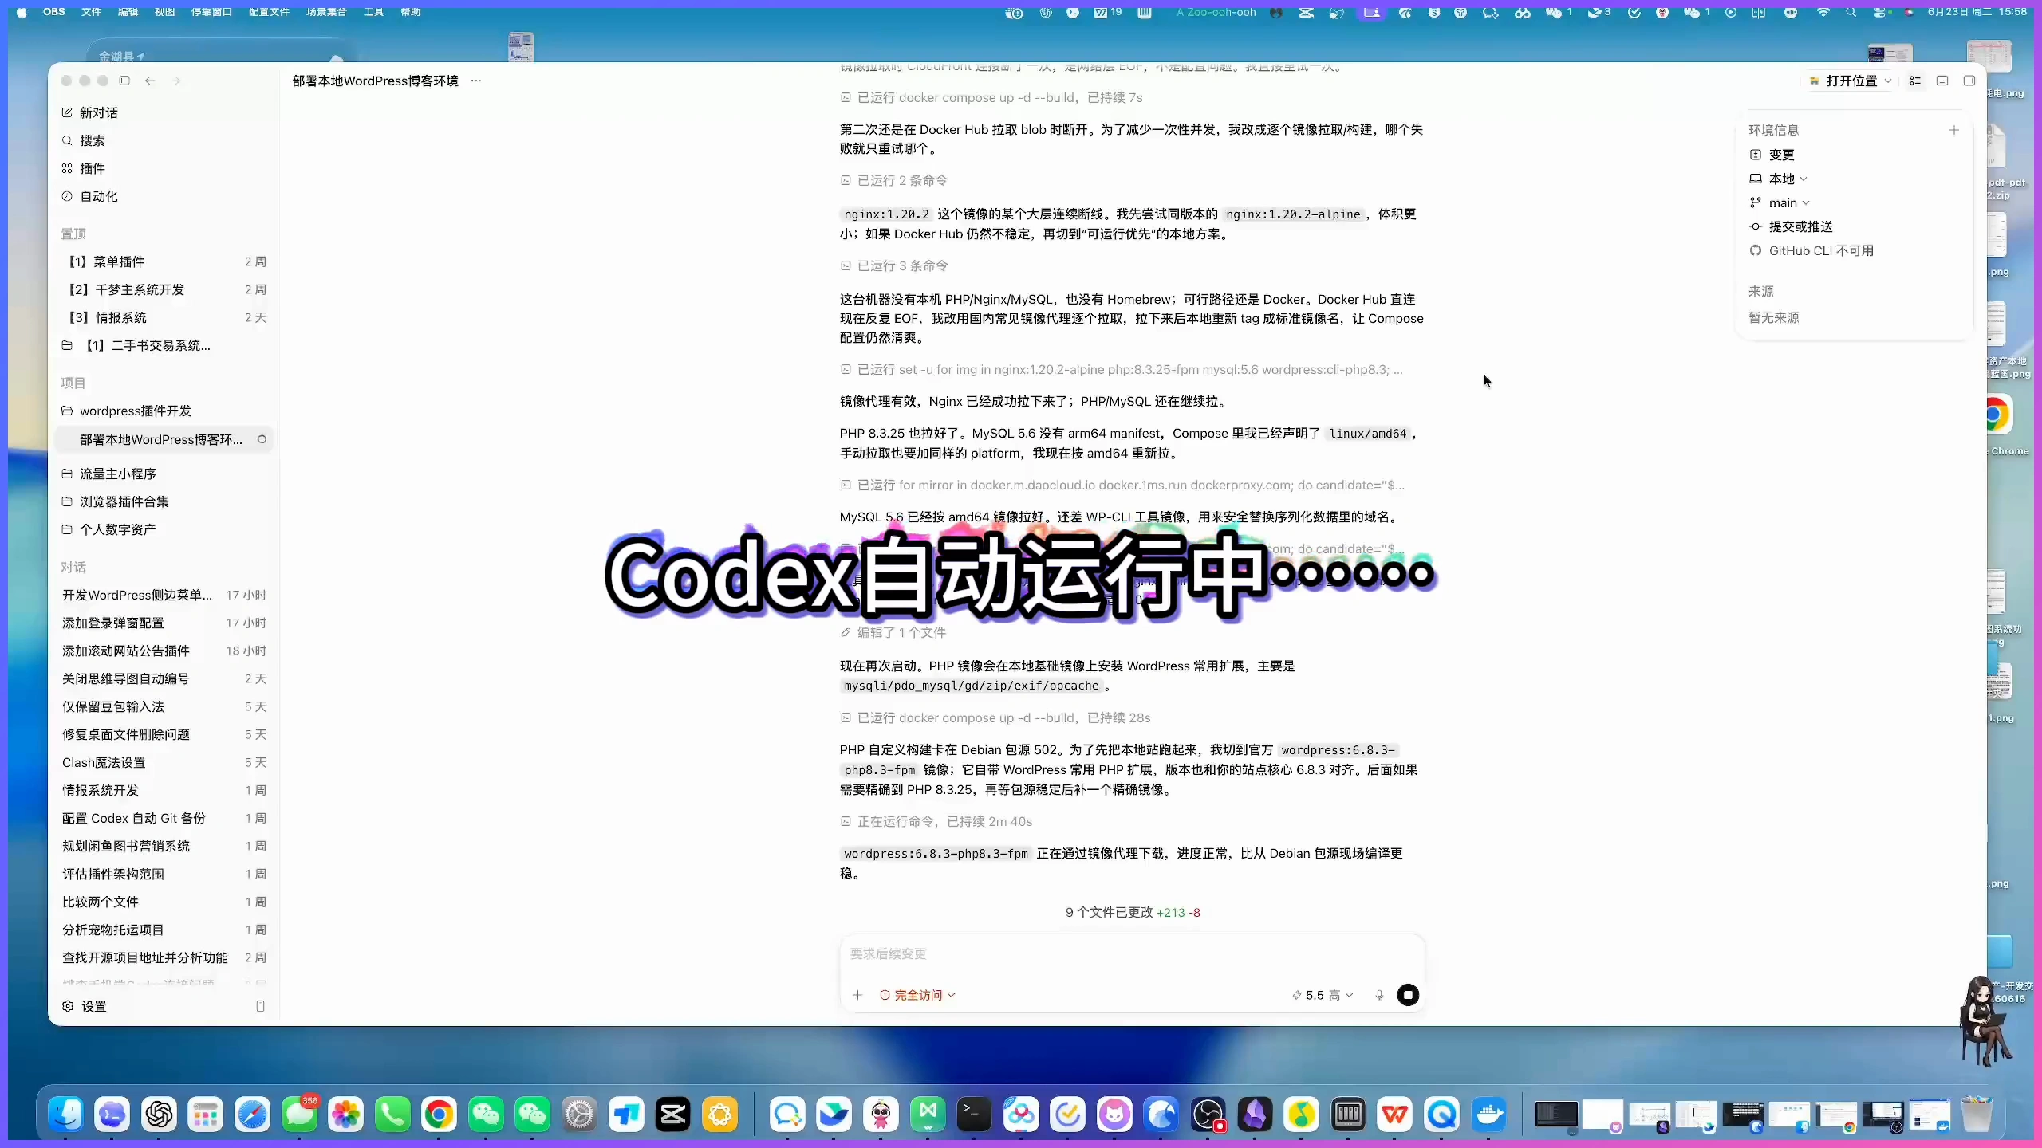Open conversation Clash魔法设置
The height and width of the screenshot is (1148, 2042).
point(165,762)
